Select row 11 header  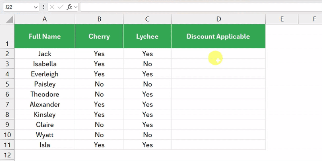7,145
